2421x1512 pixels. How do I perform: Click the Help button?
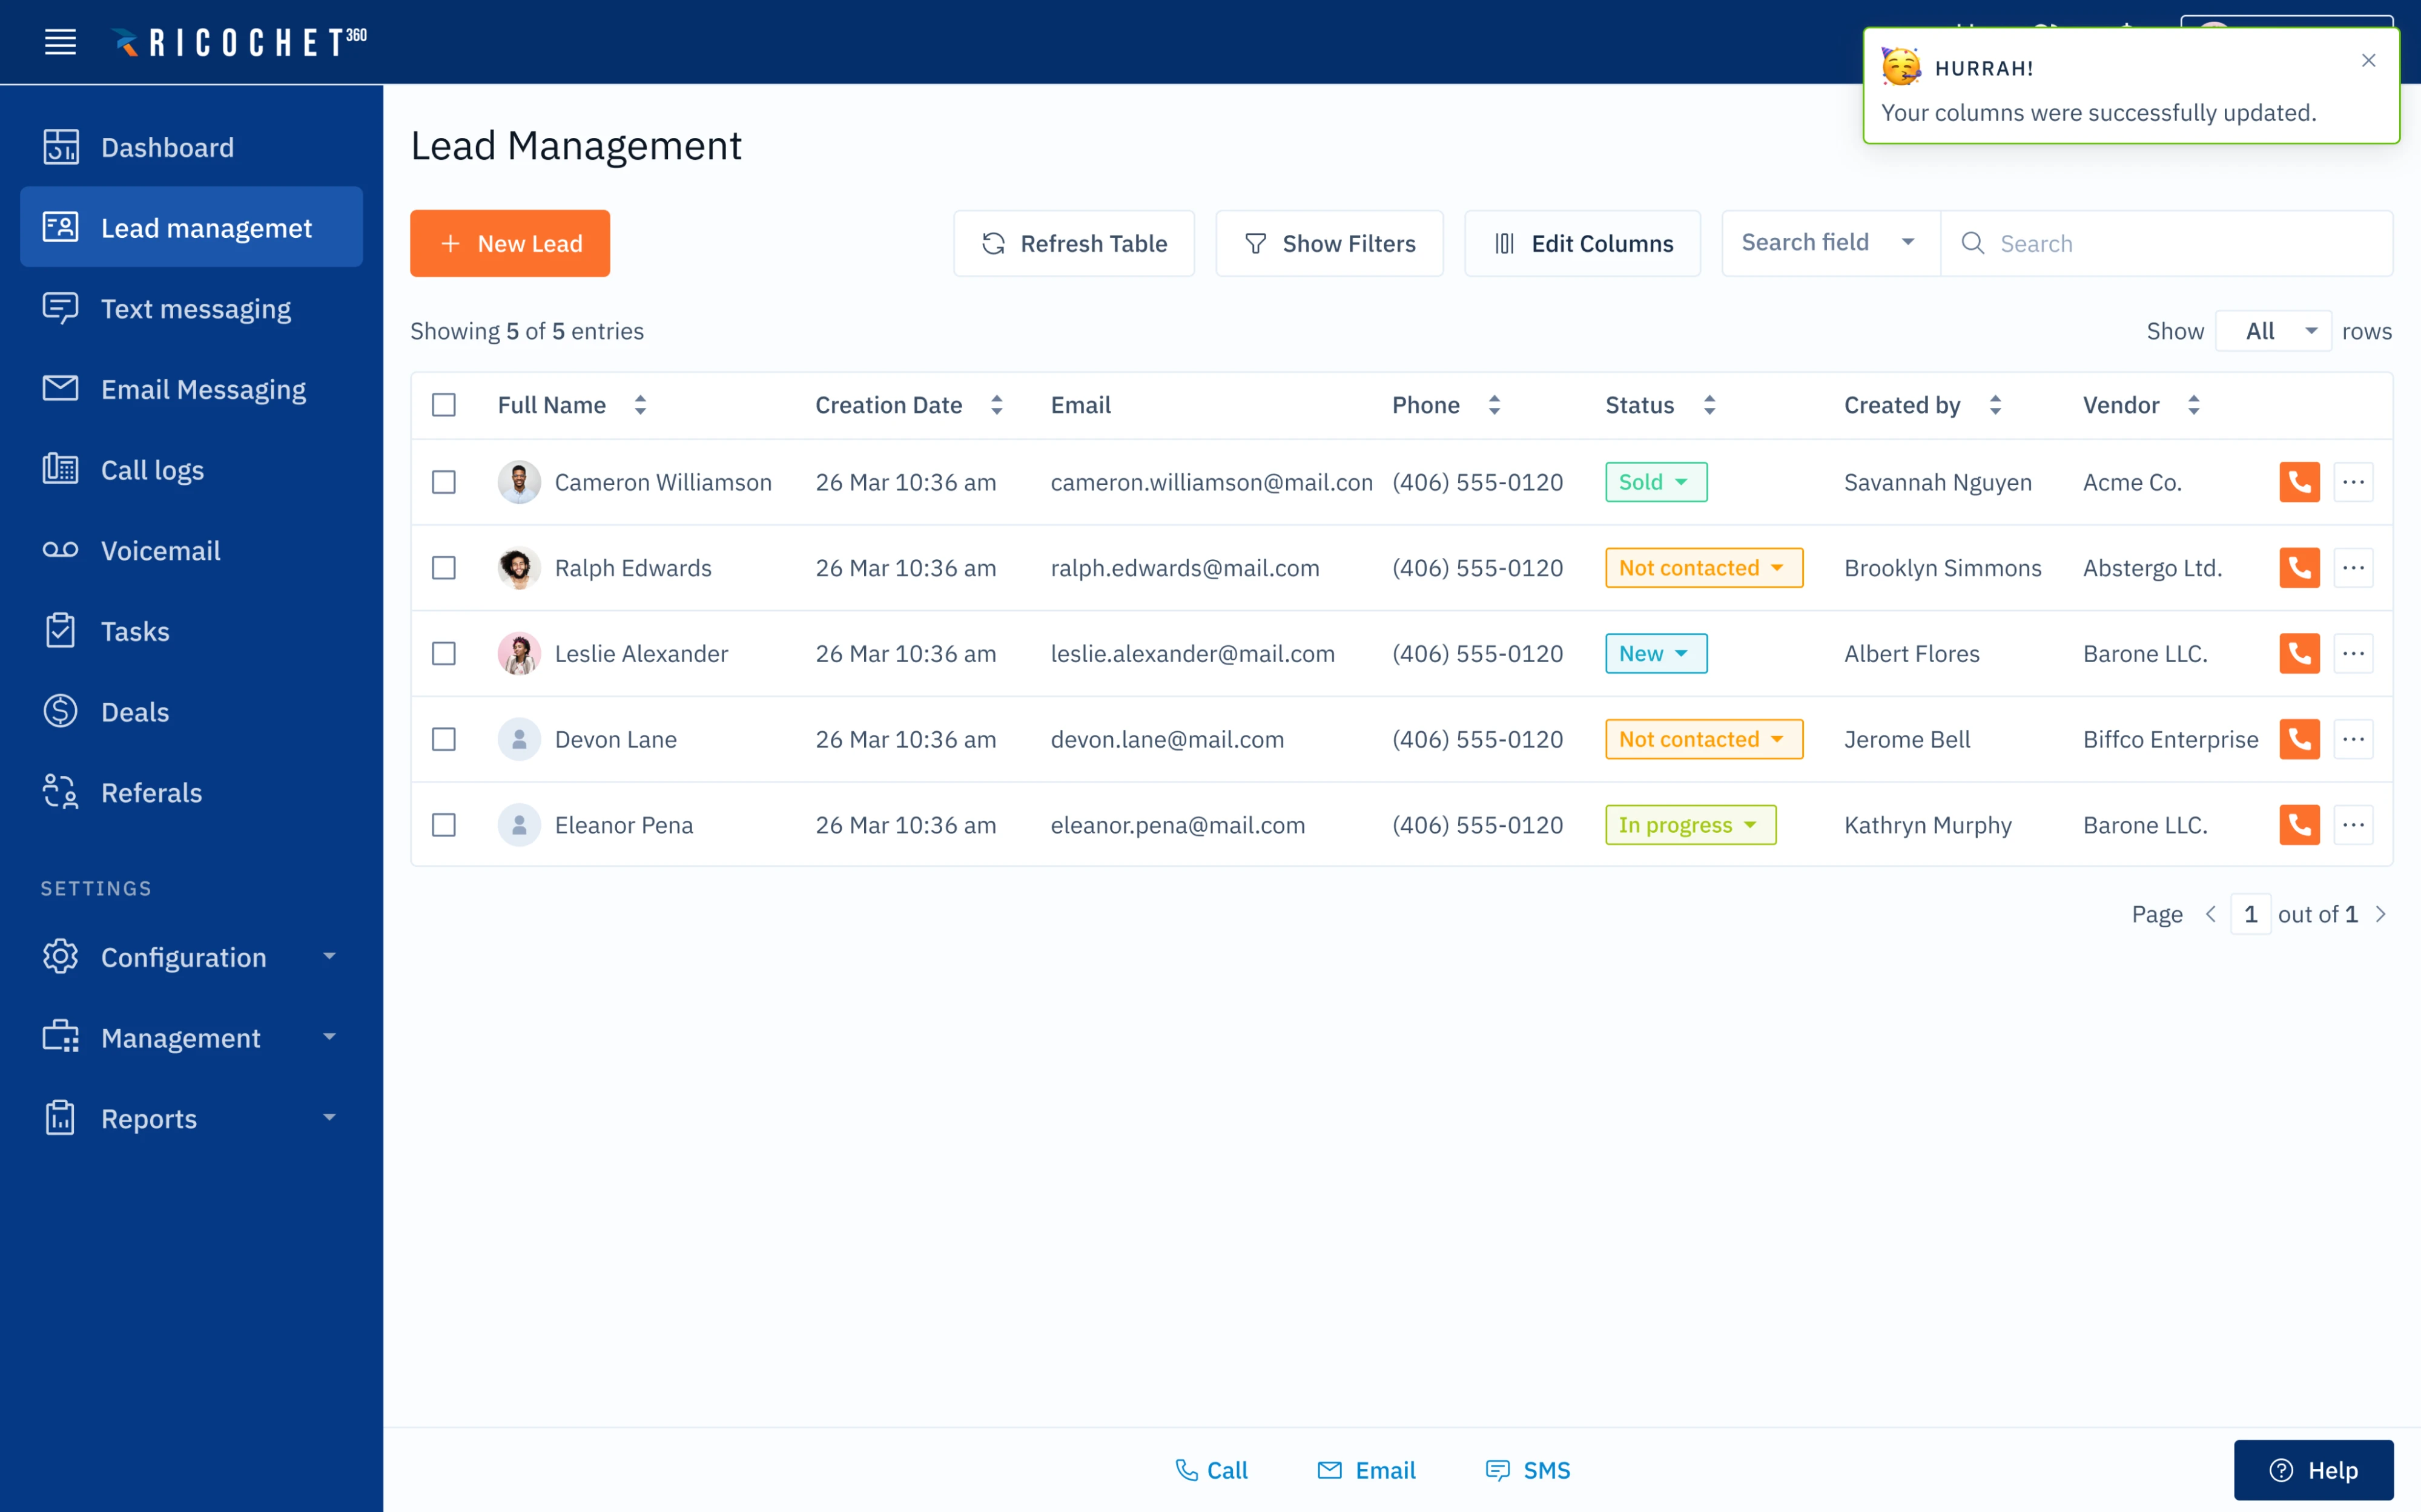click(x=2313, y=1470)
